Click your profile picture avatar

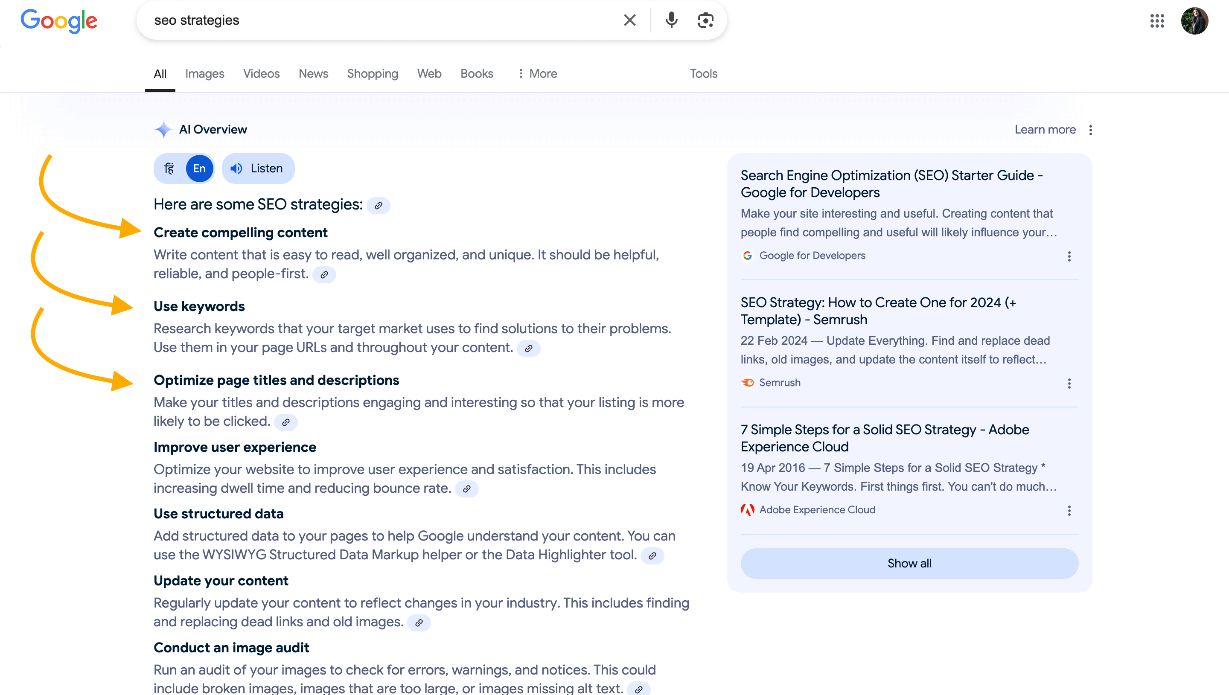(x=1195, y=20)
